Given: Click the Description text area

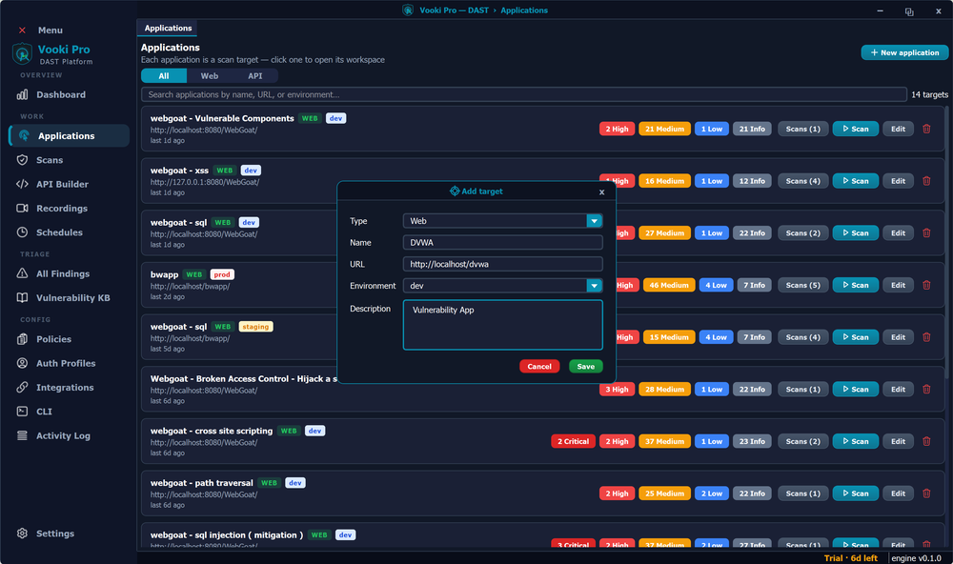Looking at the screenshot, I should 502,325.
